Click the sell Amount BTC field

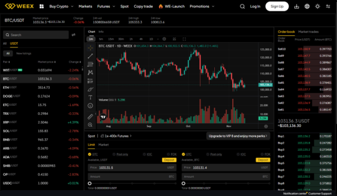pos(226,177)
